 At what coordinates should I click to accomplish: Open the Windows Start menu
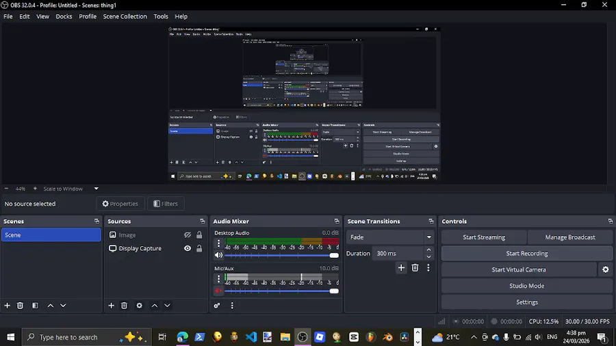[10, 337]
